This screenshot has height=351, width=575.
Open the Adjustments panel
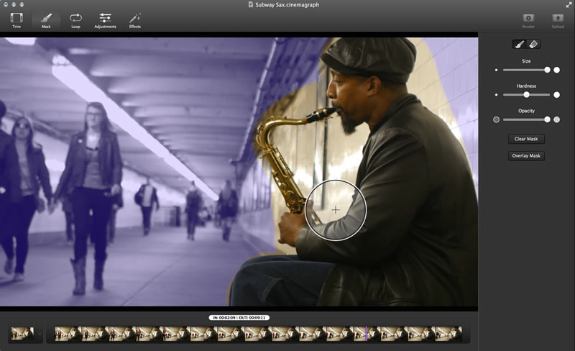(105, 19)
